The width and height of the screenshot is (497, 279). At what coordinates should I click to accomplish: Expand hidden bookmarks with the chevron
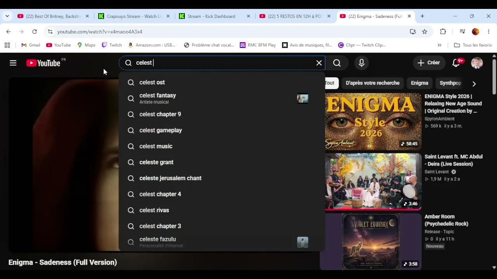click(x=440, y=45)
